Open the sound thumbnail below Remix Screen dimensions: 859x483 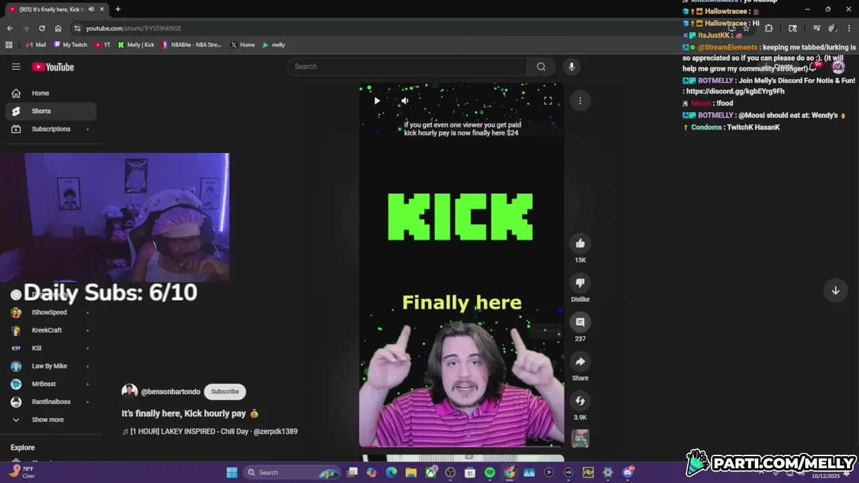point(580,438)
